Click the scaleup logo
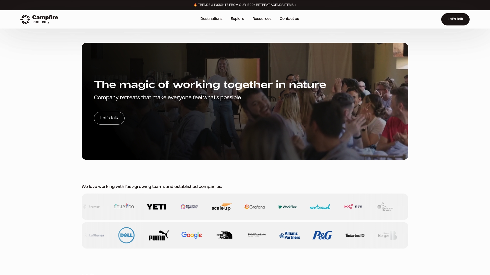The image size is (490, 275). click(222, 207)
